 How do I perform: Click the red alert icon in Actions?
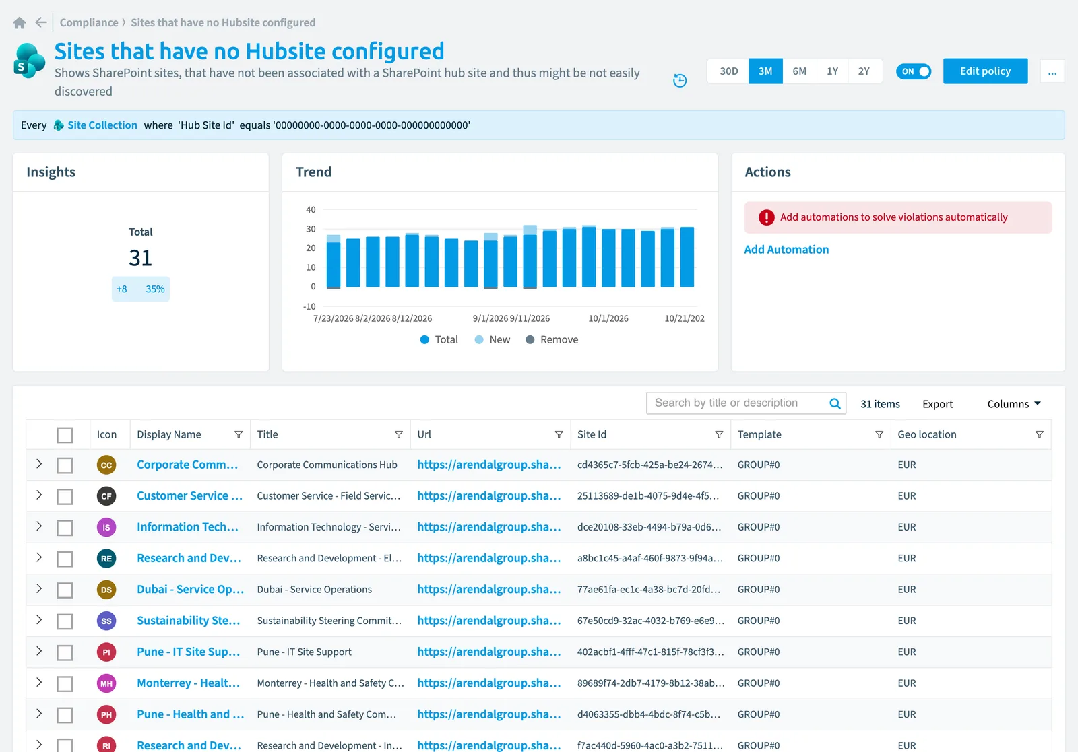click(767, 217)
